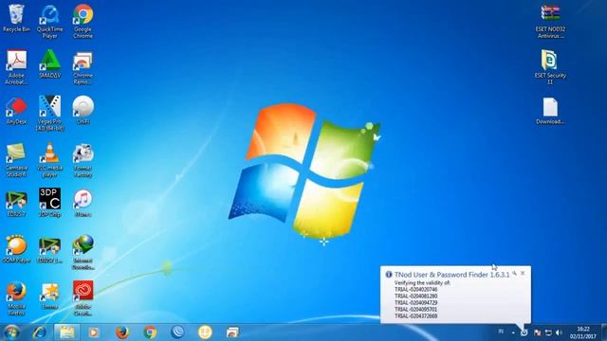Select the AnyDesk desktop icon
This screenshot has height=341, width=607.
click(x=16, y=111)
